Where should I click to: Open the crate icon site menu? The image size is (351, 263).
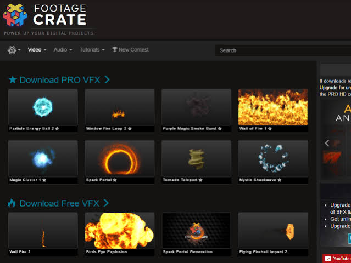tap(12, 50)
